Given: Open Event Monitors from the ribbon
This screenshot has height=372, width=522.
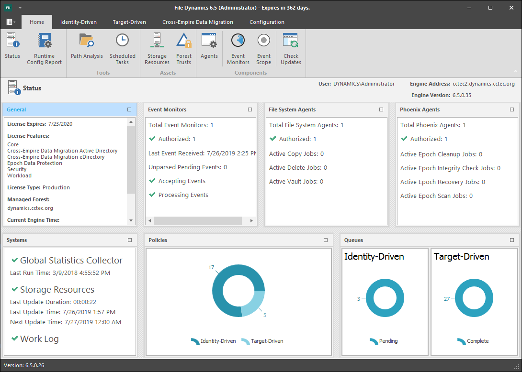Looking at the screenshot, I should (238, 49).
